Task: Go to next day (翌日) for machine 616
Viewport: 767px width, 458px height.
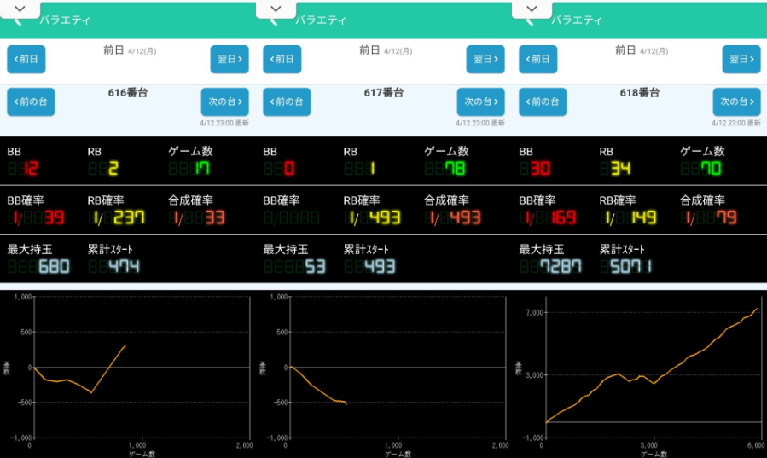Action: 230,60
